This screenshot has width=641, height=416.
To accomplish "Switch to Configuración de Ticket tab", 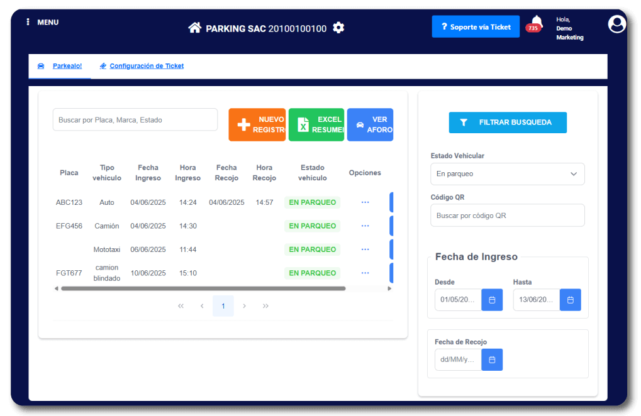I will [142, 66].
